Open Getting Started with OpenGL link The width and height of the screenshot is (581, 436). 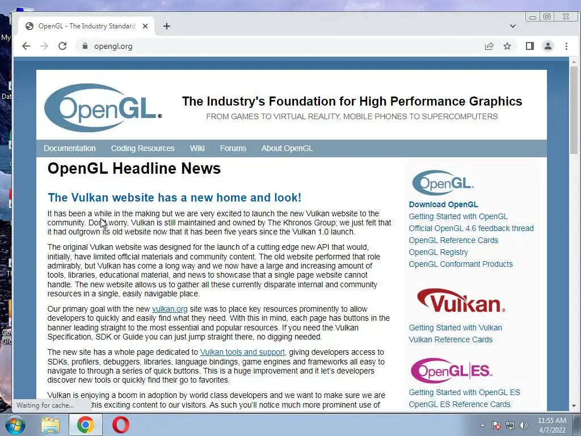tap(458, 216)
